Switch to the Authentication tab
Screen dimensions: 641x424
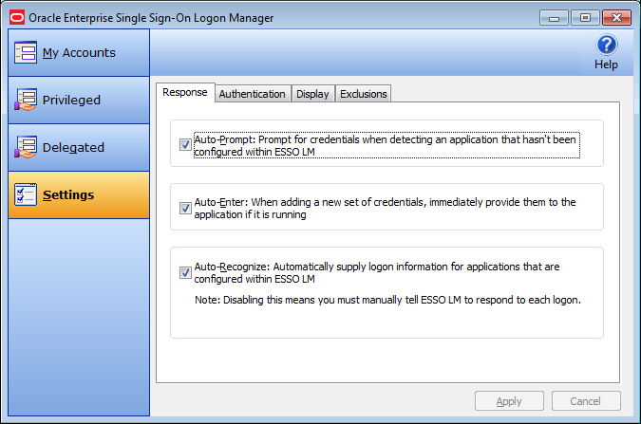click(252, 94)
